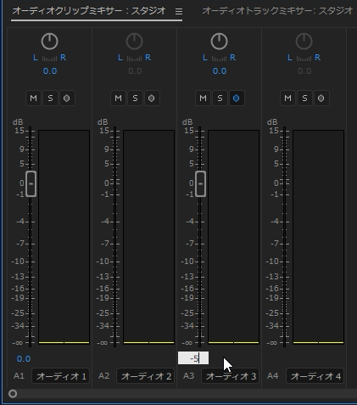The width and height of the screenshot is (357, 405).
Task: Solo channel A2 with S button
Action: coord(135,98)
